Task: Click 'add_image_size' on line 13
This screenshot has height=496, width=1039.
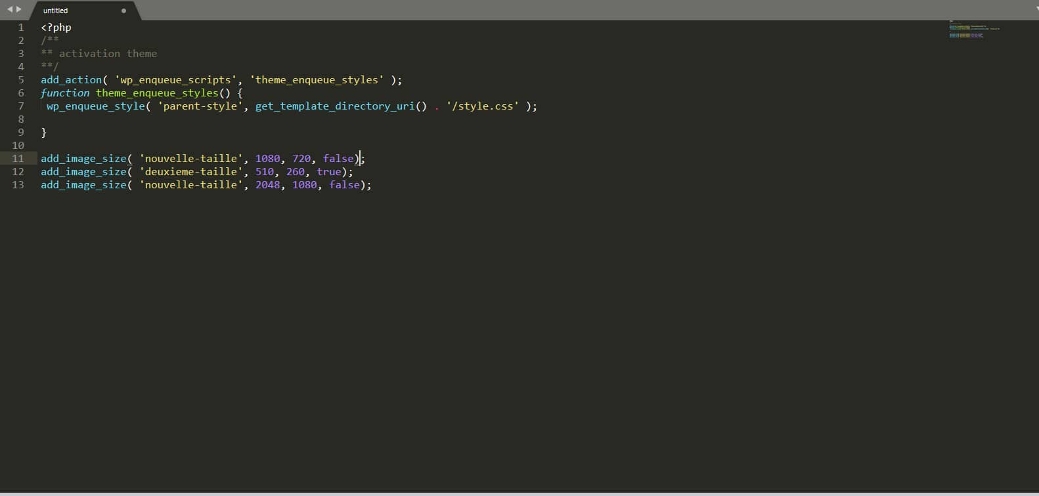Action: click(x=83, y=184)
